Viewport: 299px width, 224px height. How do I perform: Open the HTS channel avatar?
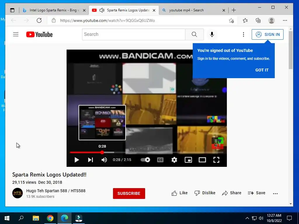coord(18,193)
